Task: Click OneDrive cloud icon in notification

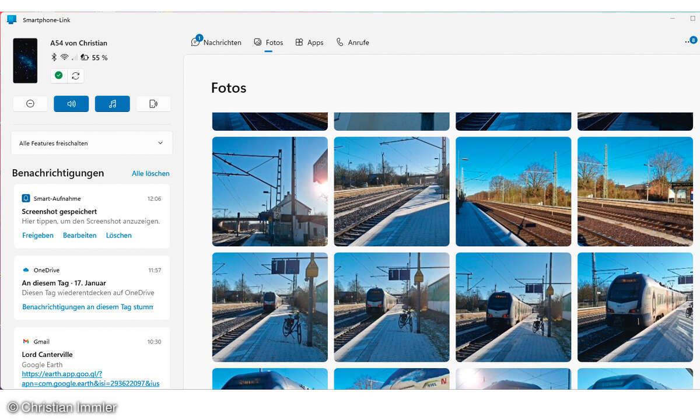Action: (x=26, y=270)
